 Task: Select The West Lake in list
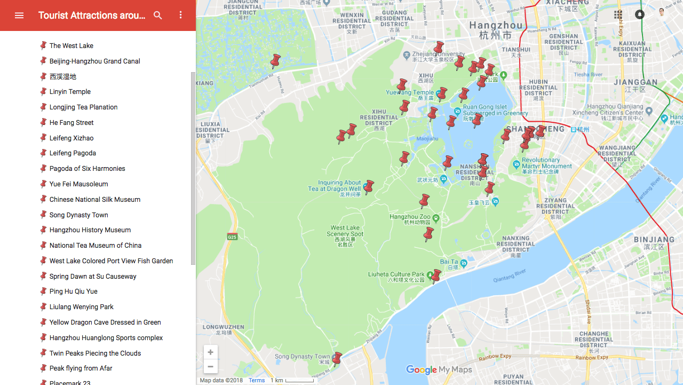click(x=72, y=46)
